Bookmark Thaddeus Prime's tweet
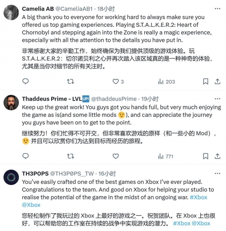The image size is (226, 231). click(x=205, y=156)
